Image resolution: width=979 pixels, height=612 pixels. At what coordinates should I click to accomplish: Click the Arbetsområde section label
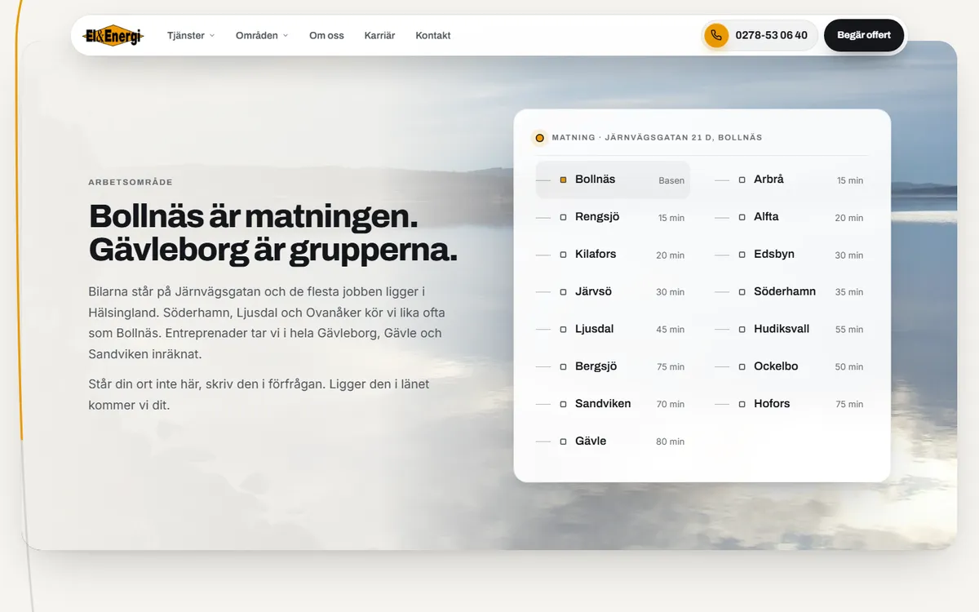131,183
